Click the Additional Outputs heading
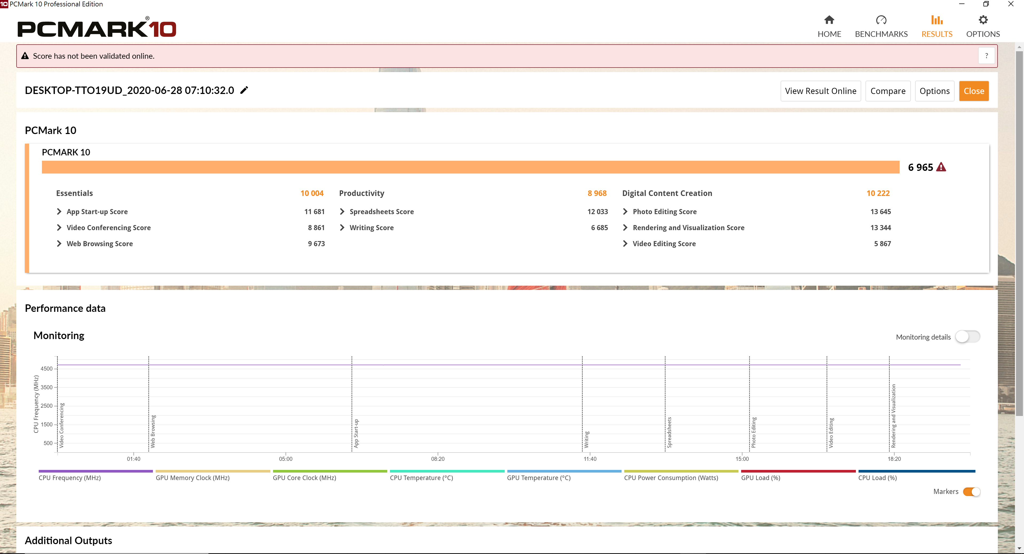 tap(68, 540)
